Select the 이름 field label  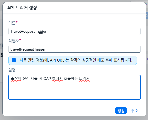[x=12, y=23]
